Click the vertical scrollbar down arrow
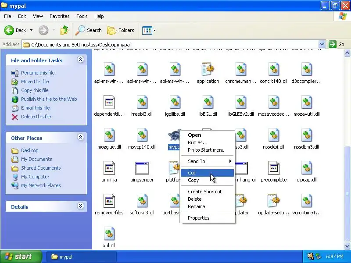Image resolution: width=351 pixels, height=263 pixels. 347,246
